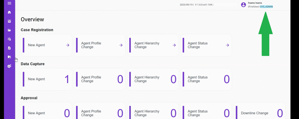This screenshot has height=119, width=299.
Task: Open the folder icon in sidebar
Action: pos(9,30)
